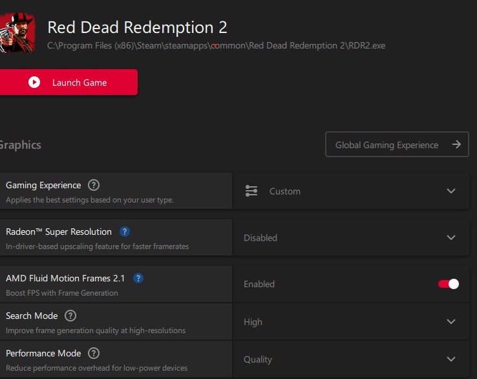Show help for AMD Fluid Motion Frames 2.1
Viewport: 477px width, 379px height.
click(138, 278)
